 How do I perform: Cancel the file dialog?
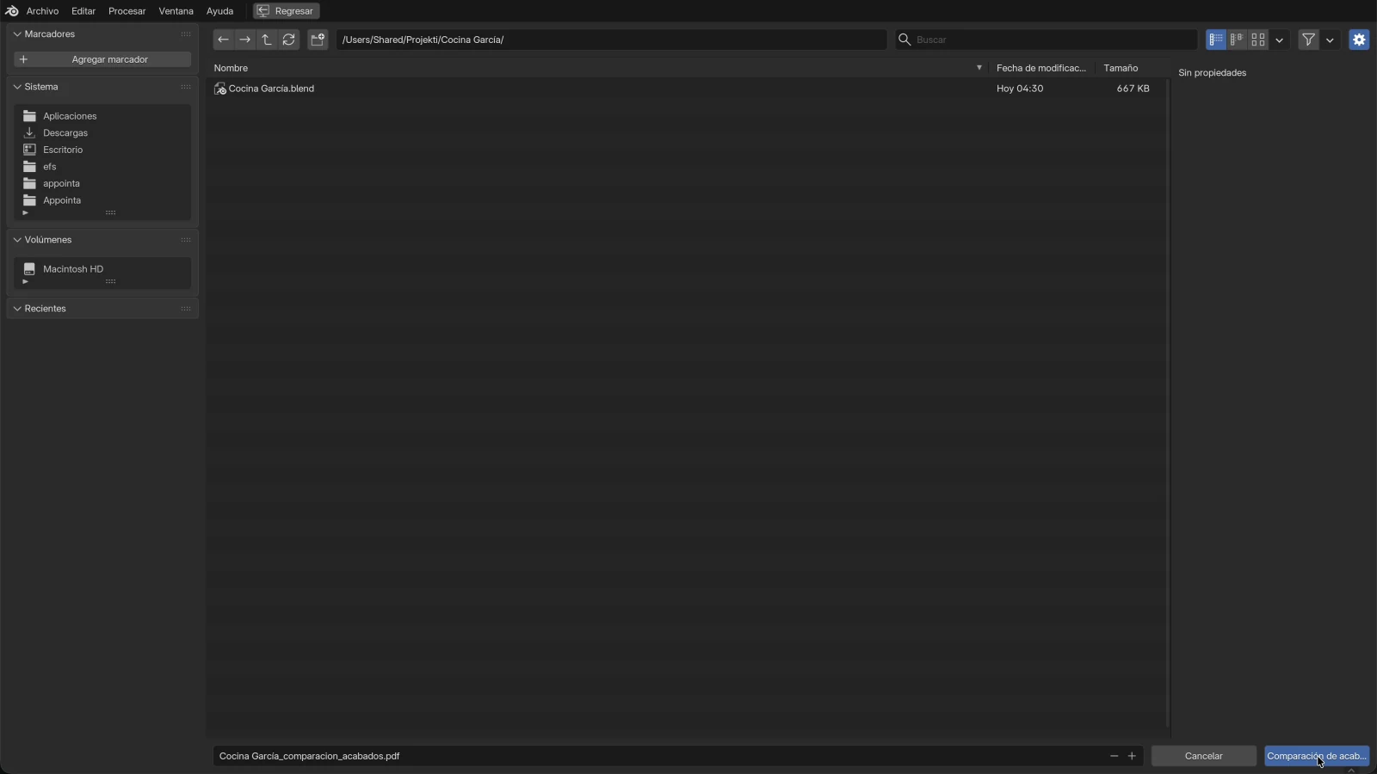1203,756
